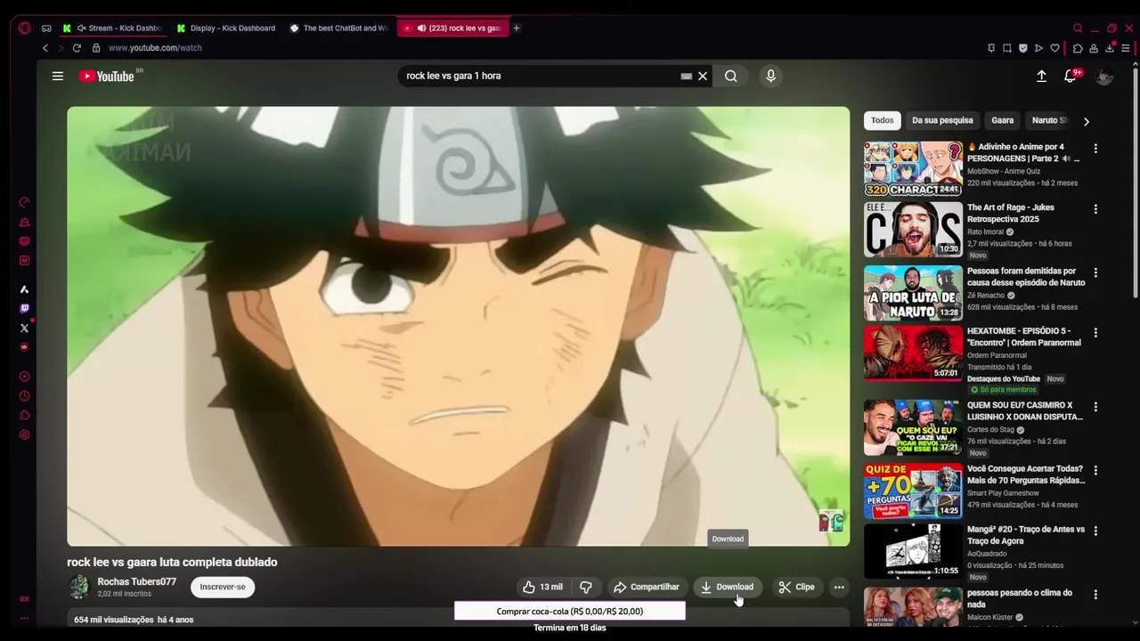This screenshot has height=641, width=1140.
Task: Open options for The Art of Rage video
Action: (1095, 209)
